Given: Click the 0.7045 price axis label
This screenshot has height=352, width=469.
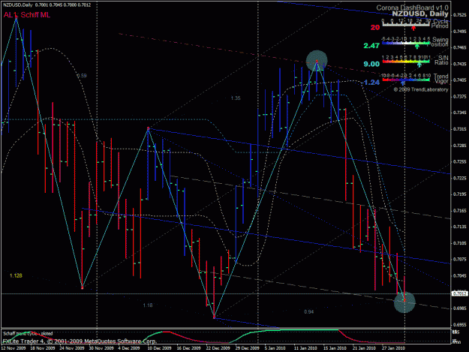Looking at the screenshot, I should tap(460, 275).
